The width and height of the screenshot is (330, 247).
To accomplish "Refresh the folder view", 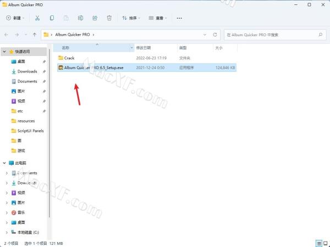I will point(215,35).
